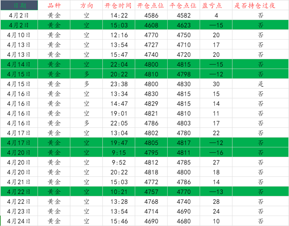
Task: Click the open time cell 9:52
Action: pos(119,162)
